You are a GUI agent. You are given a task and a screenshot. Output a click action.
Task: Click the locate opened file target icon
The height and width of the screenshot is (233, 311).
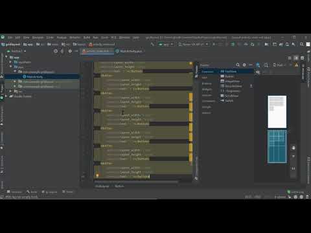[x=56, y=51]
